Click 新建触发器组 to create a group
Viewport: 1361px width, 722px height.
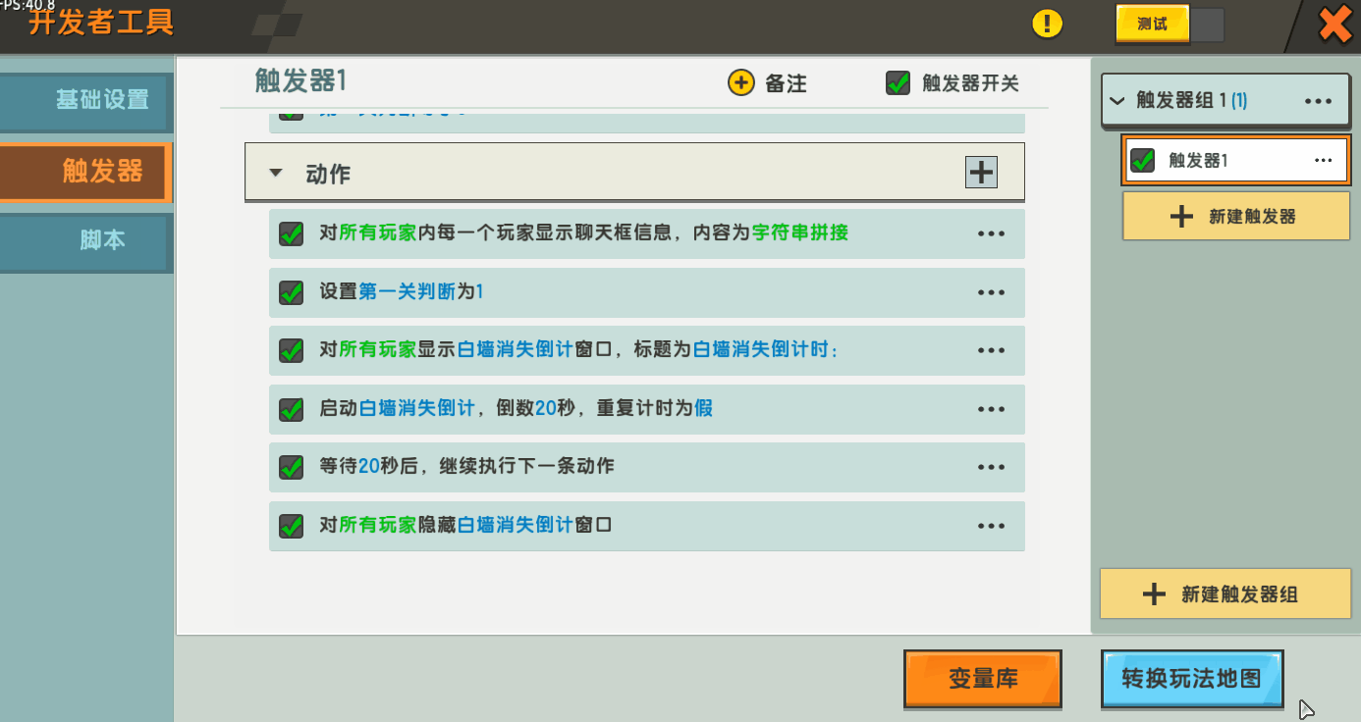1225,593
